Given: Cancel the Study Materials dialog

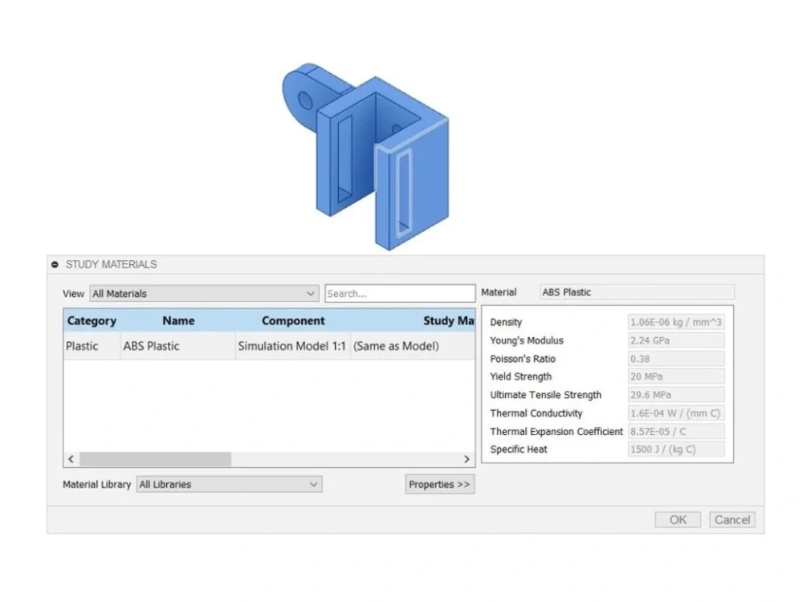Looking at the screenshot, I should [732, 519].
